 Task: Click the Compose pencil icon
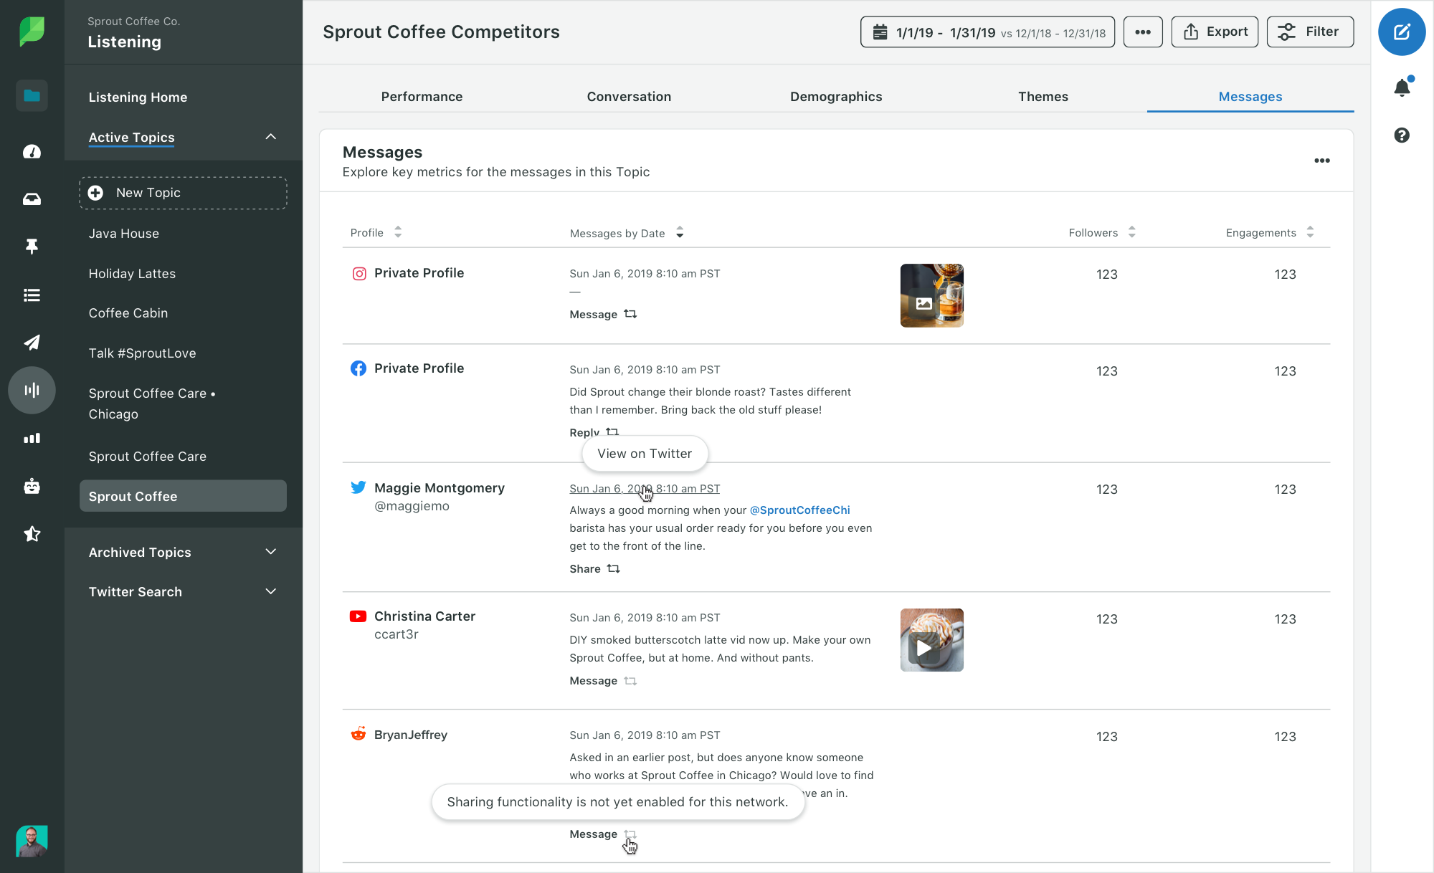coord(1401,32)
